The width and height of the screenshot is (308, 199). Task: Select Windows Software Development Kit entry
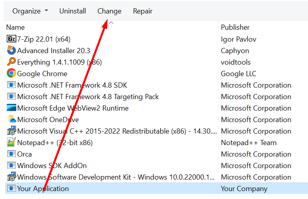point(116,177)
